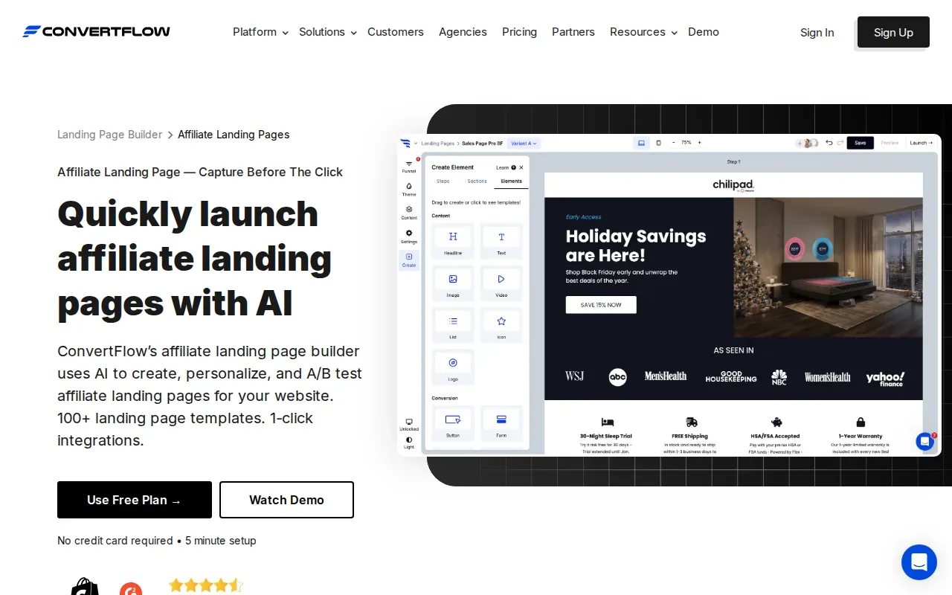Click the Save button in the builder
Screen dimensions: 952x595
[860, 143]
